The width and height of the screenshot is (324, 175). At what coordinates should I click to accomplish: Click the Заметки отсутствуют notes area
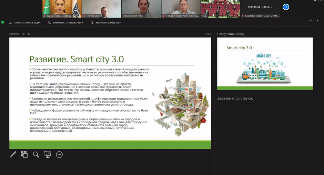click(235, 99)
